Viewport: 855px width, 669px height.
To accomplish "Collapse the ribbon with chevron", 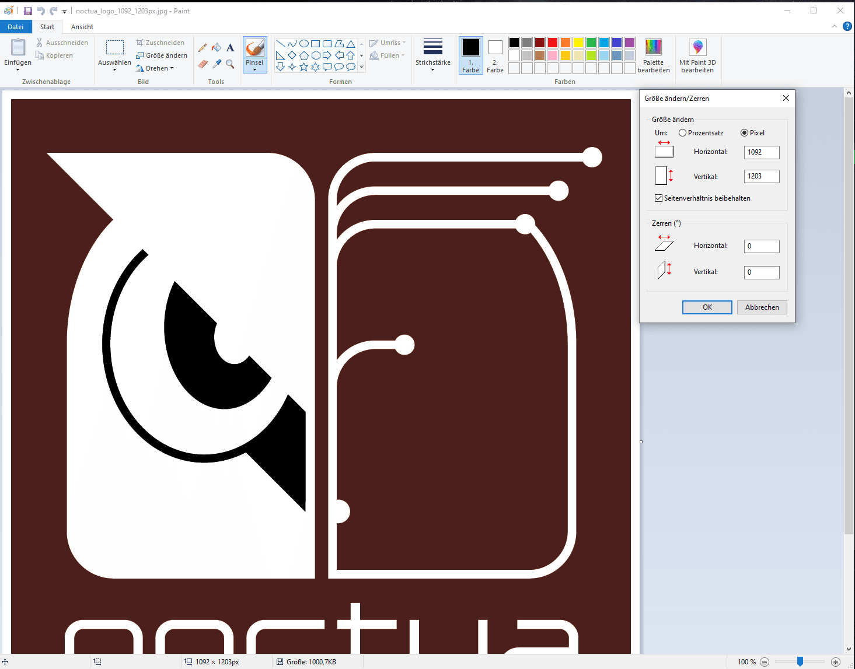I will (x=835, y=26).
